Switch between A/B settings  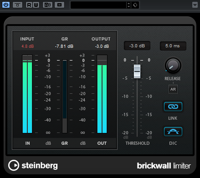[47, 5]
